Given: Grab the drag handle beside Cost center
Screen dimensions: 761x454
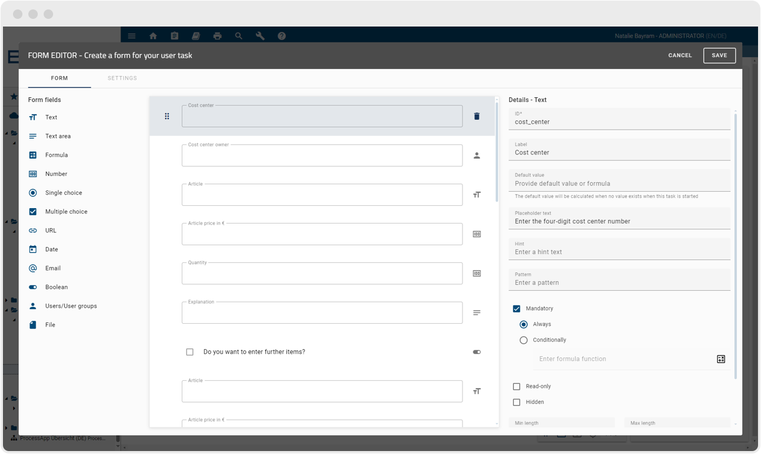Looking at the screenshot, I should click(167, 116).
